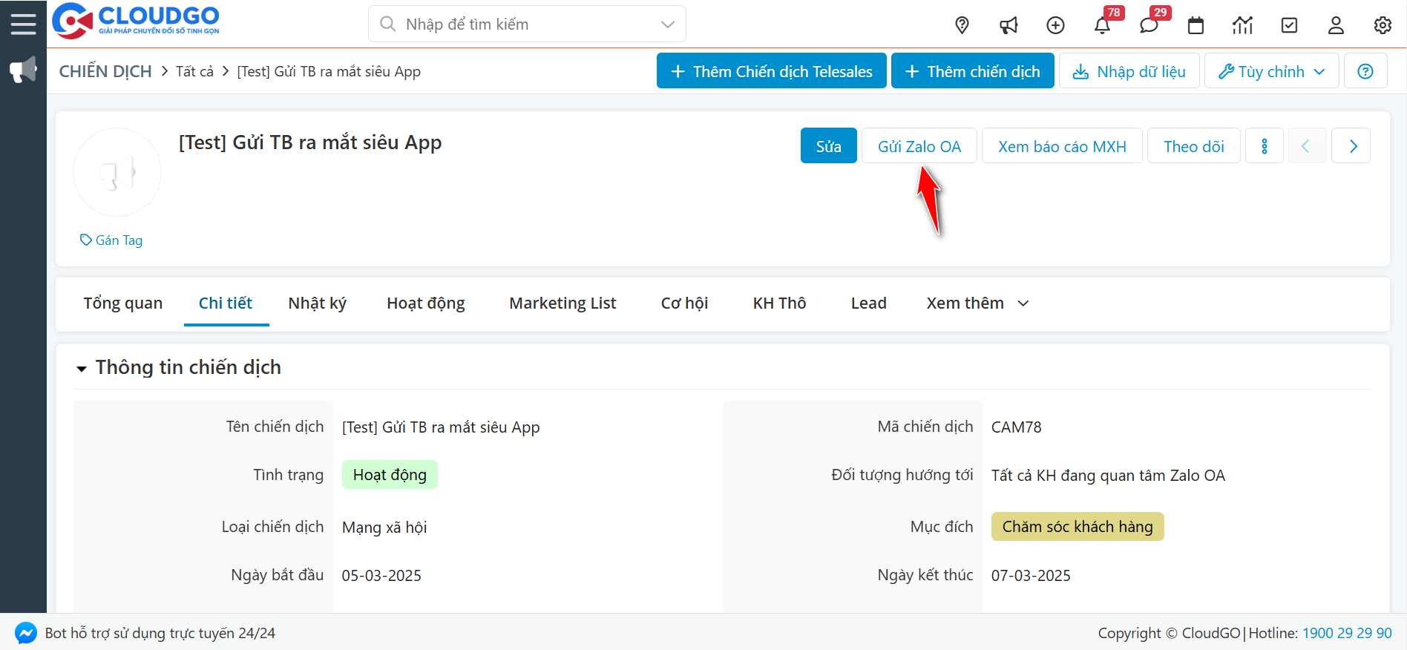Click the Sửa edit button
This screenshot has width=1407, height=650.
(828, 146)
